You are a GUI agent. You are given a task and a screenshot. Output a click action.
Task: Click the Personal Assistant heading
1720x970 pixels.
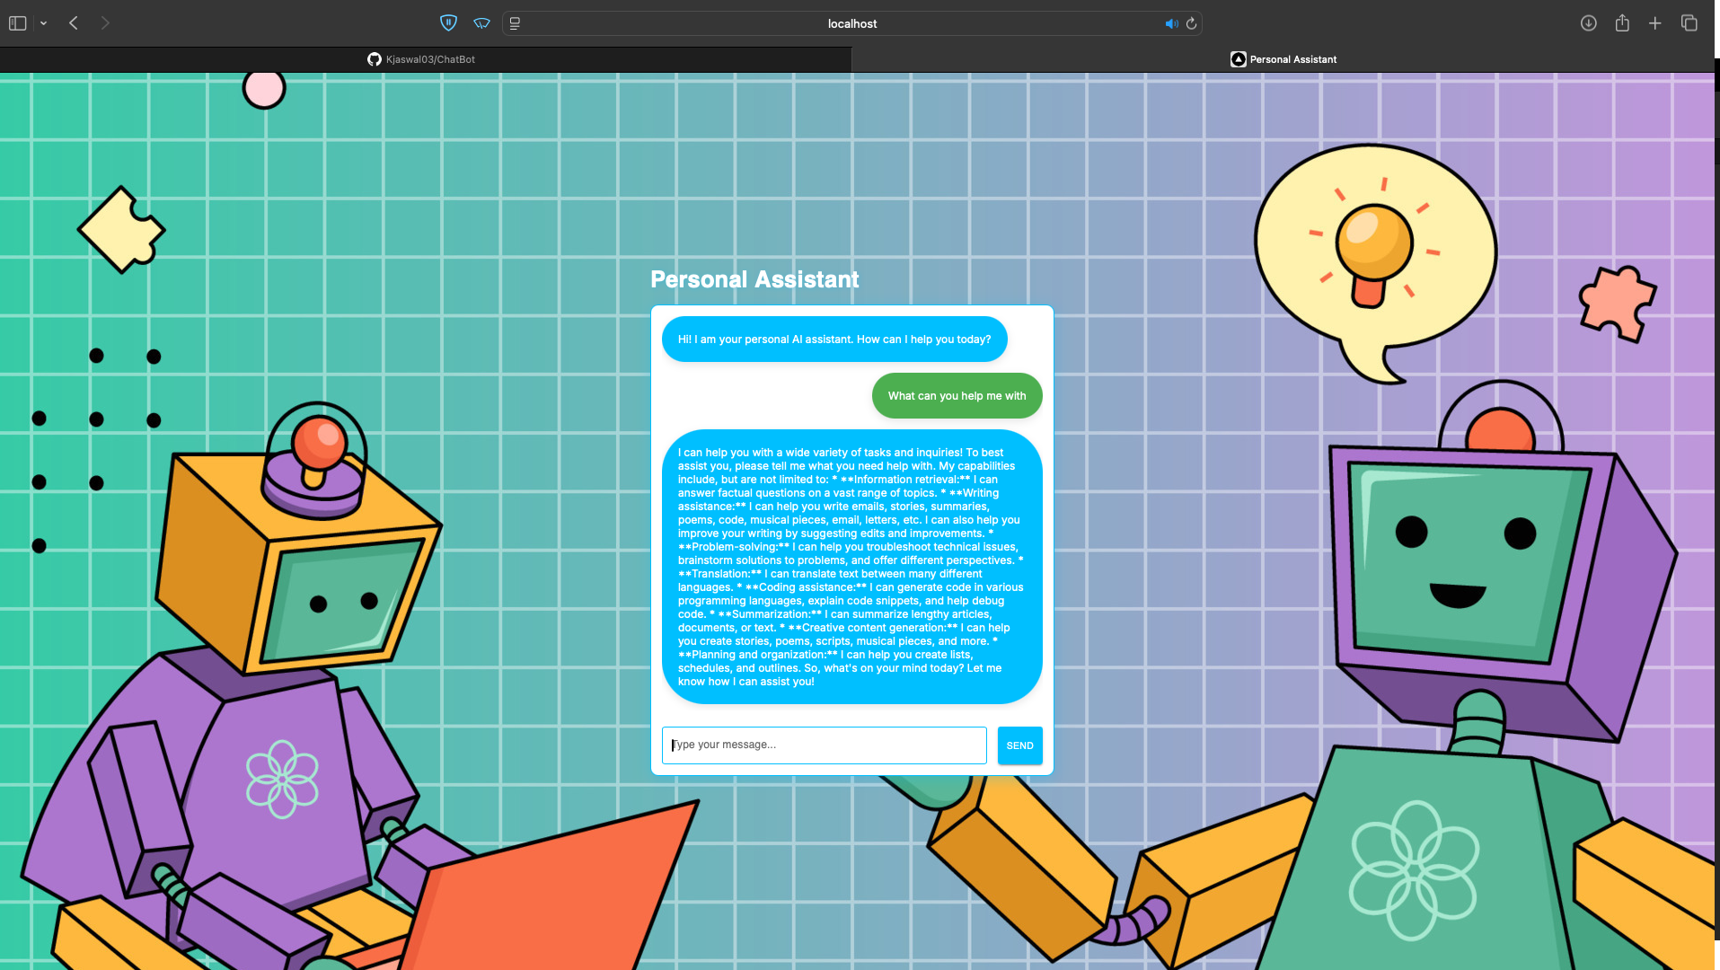point(754,279)
